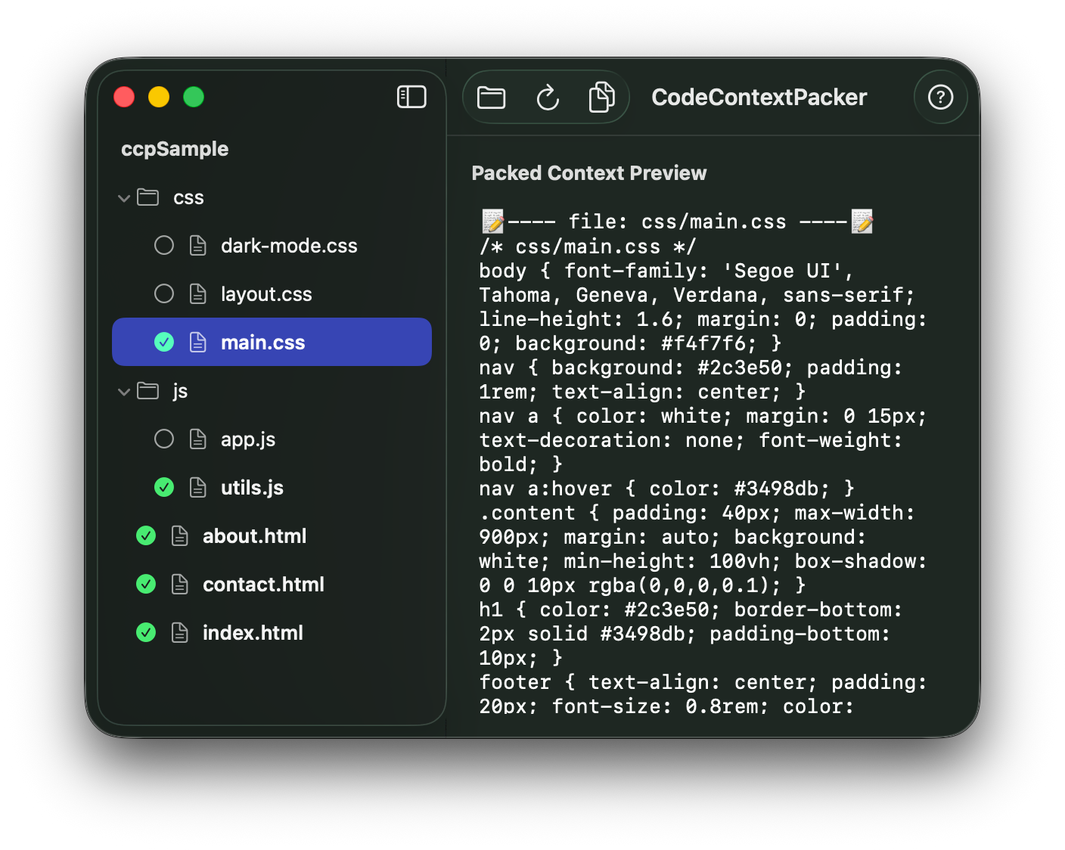Click the document icon beside main.css
The width and height of the screenshot is (1065, 850).
tap(198, 342)
